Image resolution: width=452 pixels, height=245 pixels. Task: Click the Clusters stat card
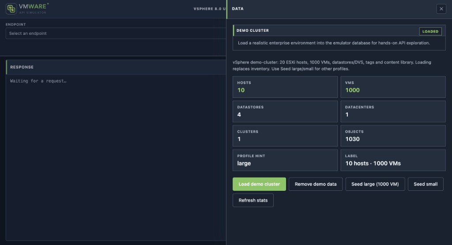coord(285,136)
